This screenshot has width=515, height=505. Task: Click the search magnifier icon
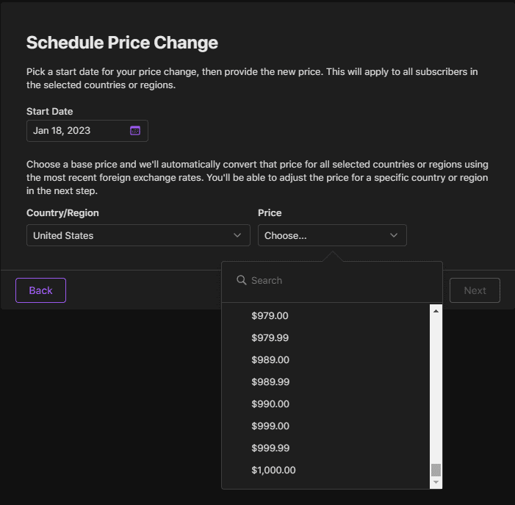click(x=242, y=280)
